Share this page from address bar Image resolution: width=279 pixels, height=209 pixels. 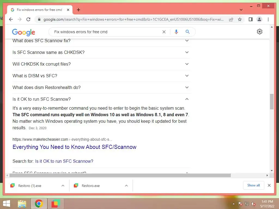[x=231, y=19]
